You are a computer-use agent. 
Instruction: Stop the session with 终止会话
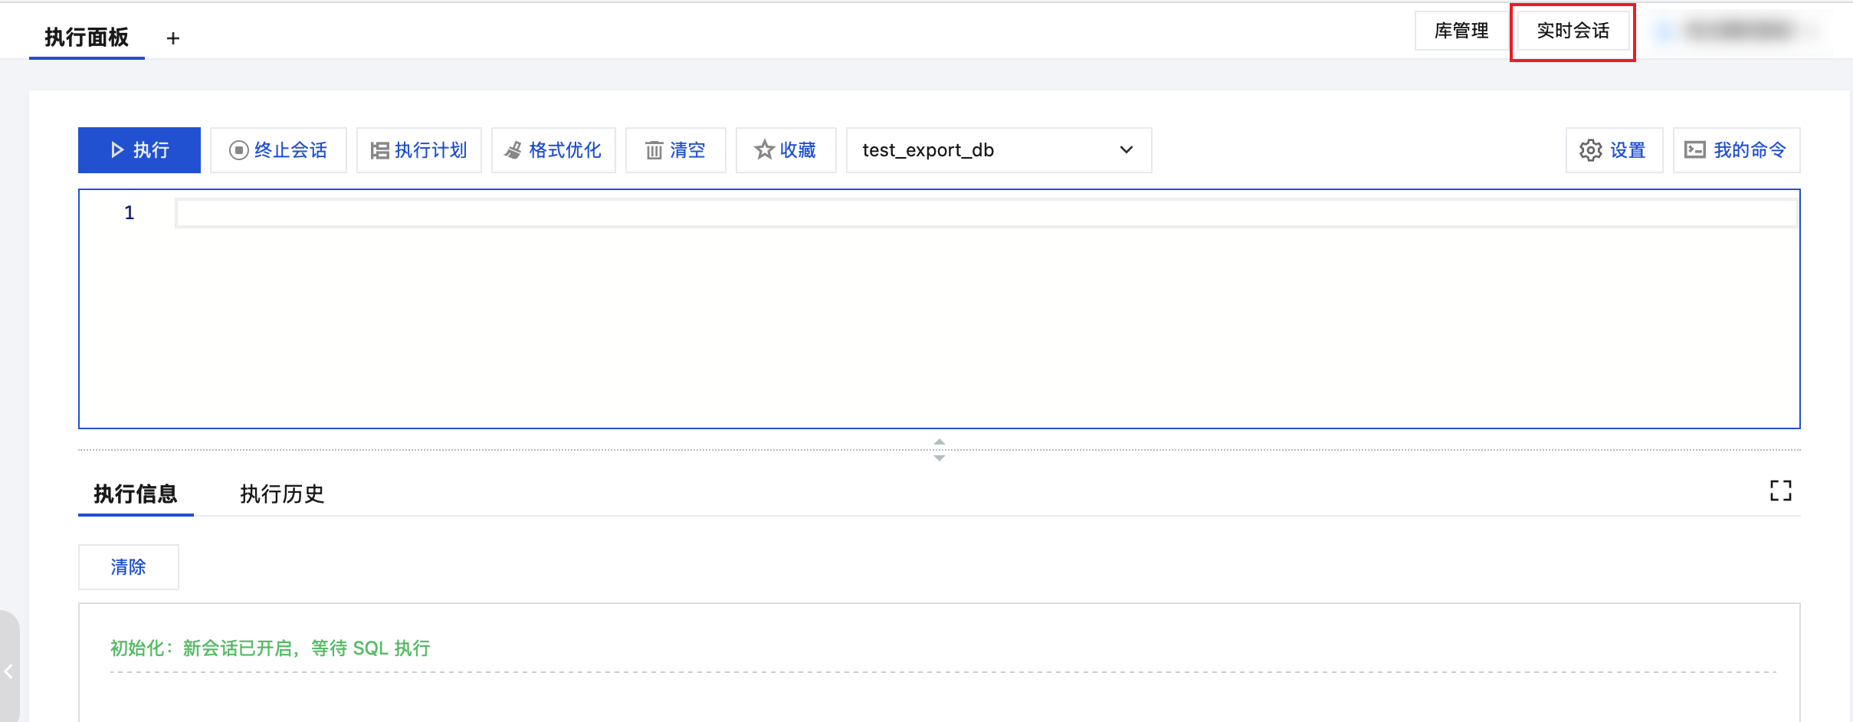coord(278,150)
